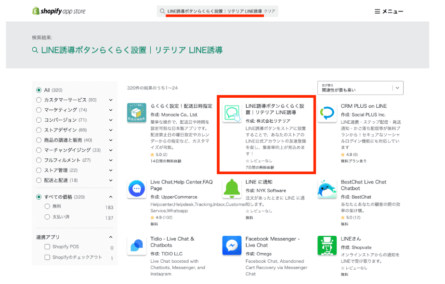The image size is (445, 284).
Task: Expand 商品の調達と販売 chevron
Action: click(x=111, y=140)
